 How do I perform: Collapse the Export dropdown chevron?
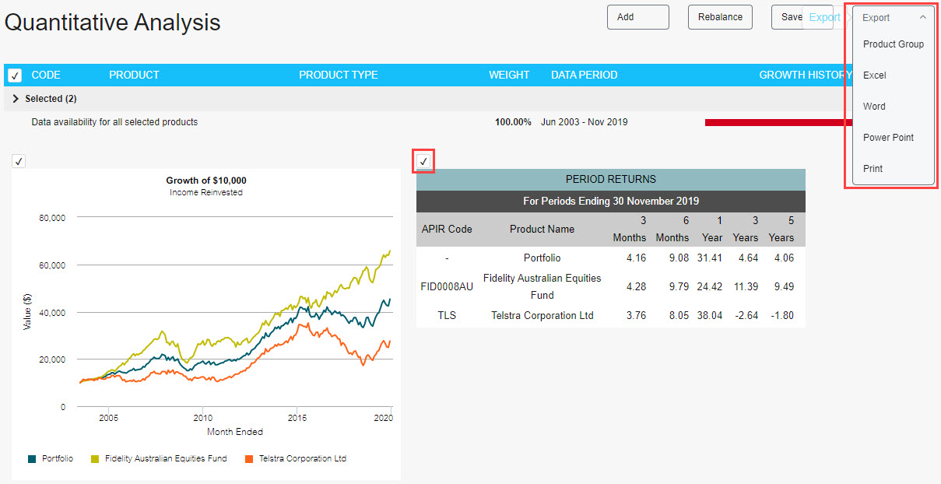(x=922, y=17)
